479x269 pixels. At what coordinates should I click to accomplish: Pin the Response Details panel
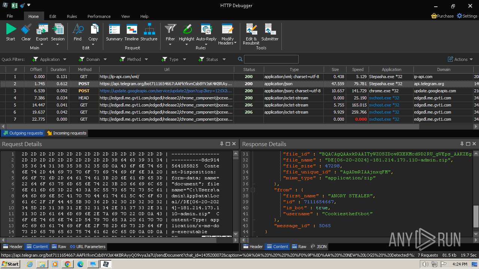(462, 144)
